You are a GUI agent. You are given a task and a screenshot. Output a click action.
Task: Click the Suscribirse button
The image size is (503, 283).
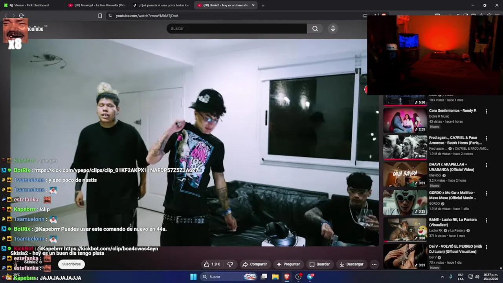click(x=72, y=264)
